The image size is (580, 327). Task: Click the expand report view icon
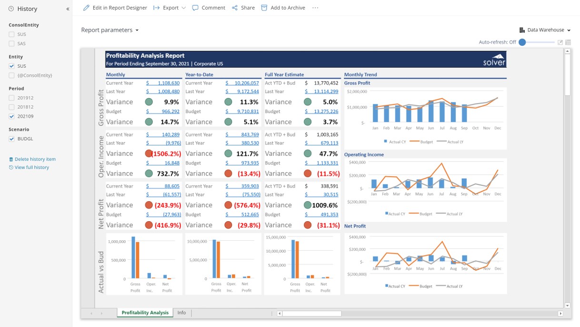[560, 42]
